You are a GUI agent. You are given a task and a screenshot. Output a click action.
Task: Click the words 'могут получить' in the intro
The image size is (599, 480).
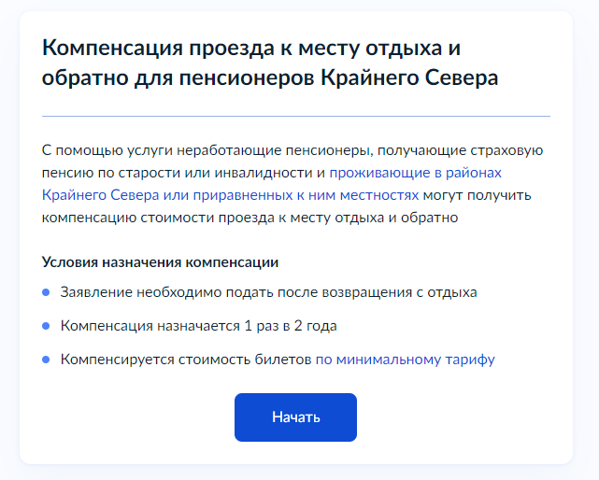tap(477, 195)
